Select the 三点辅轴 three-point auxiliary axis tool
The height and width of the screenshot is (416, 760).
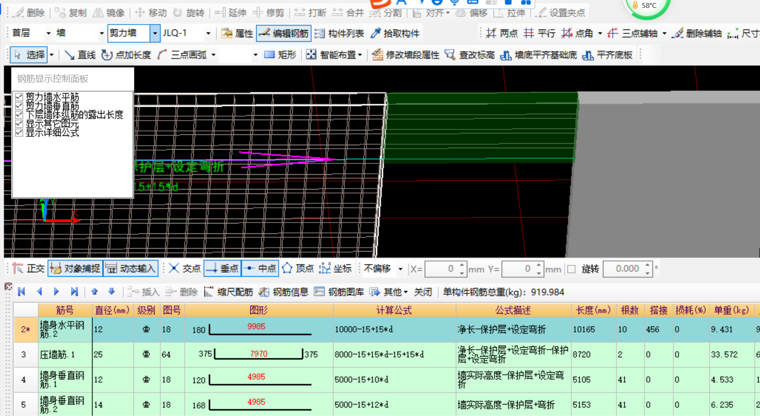click(x=632, y=33)
